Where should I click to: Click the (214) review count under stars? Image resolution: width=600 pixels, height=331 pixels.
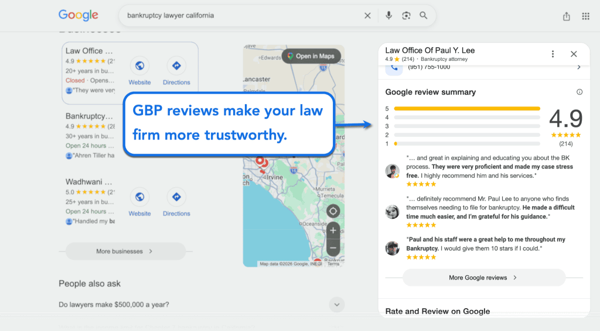click(566, 144)
